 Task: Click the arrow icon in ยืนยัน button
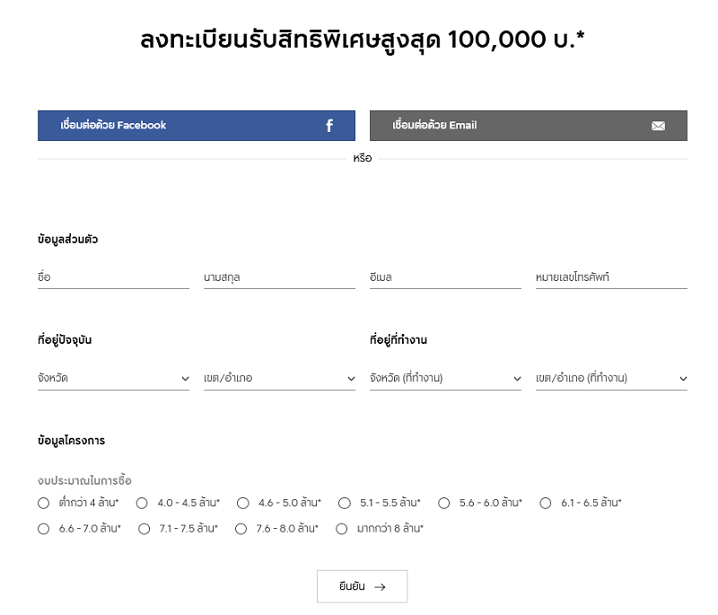click(x=380, y=587)
